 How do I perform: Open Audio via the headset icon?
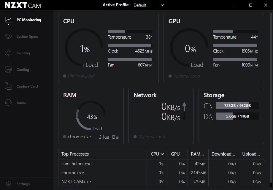coord(8,103)
